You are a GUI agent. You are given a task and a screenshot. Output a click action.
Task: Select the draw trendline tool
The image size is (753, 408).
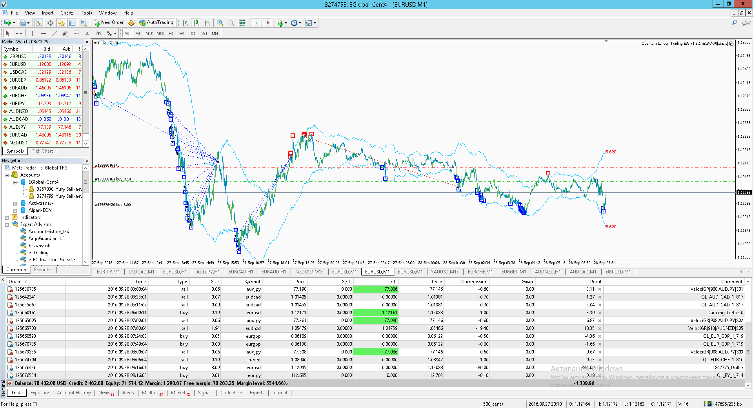click(55, 33)
